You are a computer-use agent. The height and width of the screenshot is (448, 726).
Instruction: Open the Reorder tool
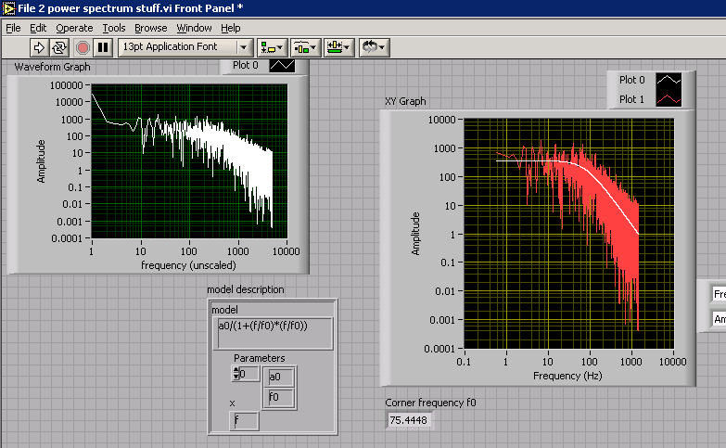tap(374, 46)
